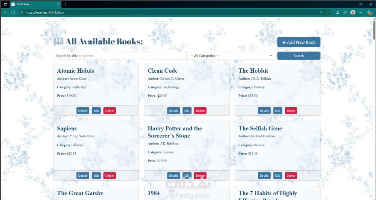Go back using the browser back arrow
Viewport: 376px width, 200px height.
coord(5,13)
